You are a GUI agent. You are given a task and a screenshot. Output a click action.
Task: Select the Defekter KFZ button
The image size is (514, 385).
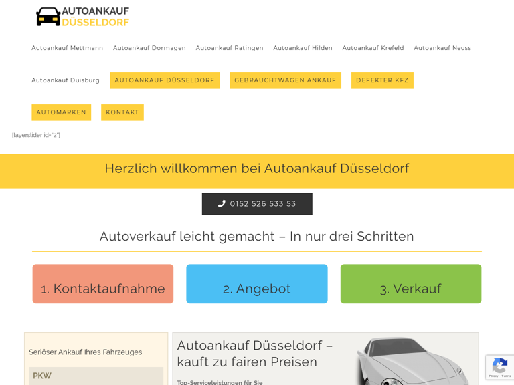(382, 80)
